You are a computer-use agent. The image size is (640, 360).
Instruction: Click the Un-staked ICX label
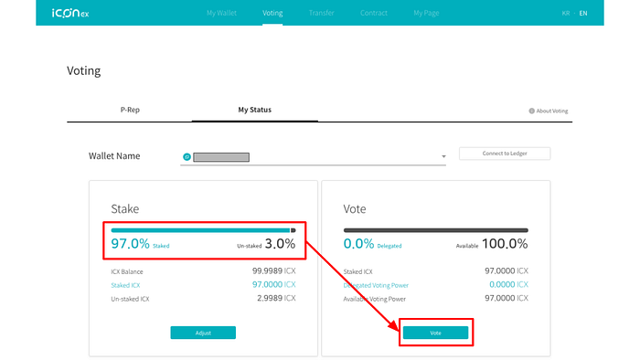point(130,299)
